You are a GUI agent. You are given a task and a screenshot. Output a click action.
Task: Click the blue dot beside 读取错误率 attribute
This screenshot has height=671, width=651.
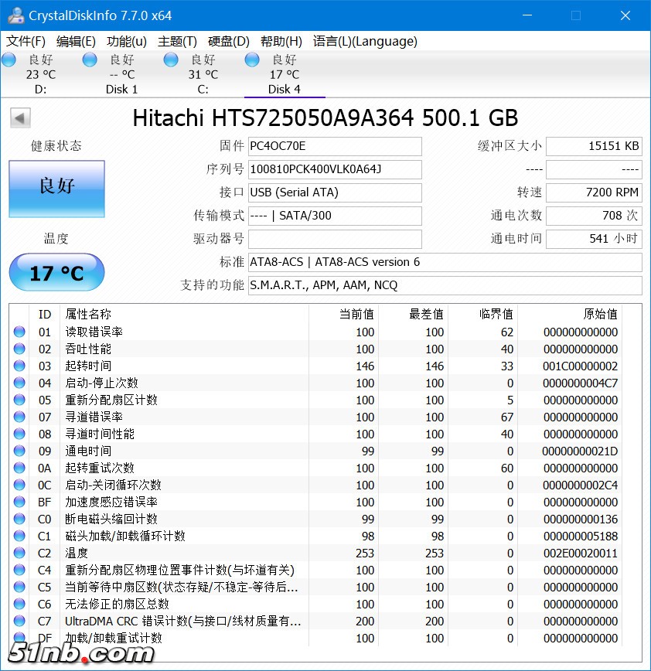(x=19, y=332)
